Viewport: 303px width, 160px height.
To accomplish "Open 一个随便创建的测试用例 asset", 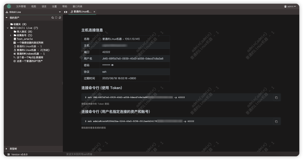I will click(30, 43).
